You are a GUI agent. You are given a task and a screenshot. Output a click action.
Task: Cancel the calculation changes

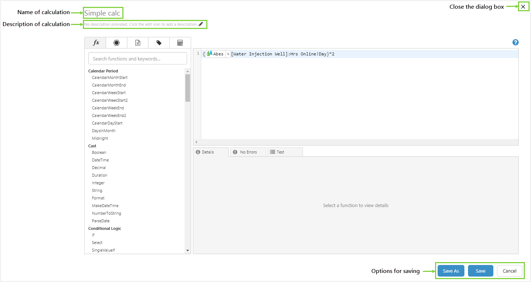click(509, 271)
